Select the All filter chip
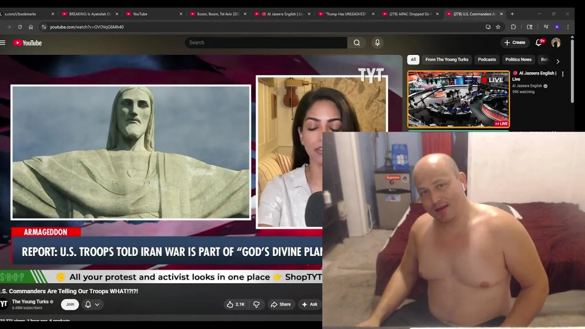The height and width of the screenshot is (329, 585). (413, 59)
